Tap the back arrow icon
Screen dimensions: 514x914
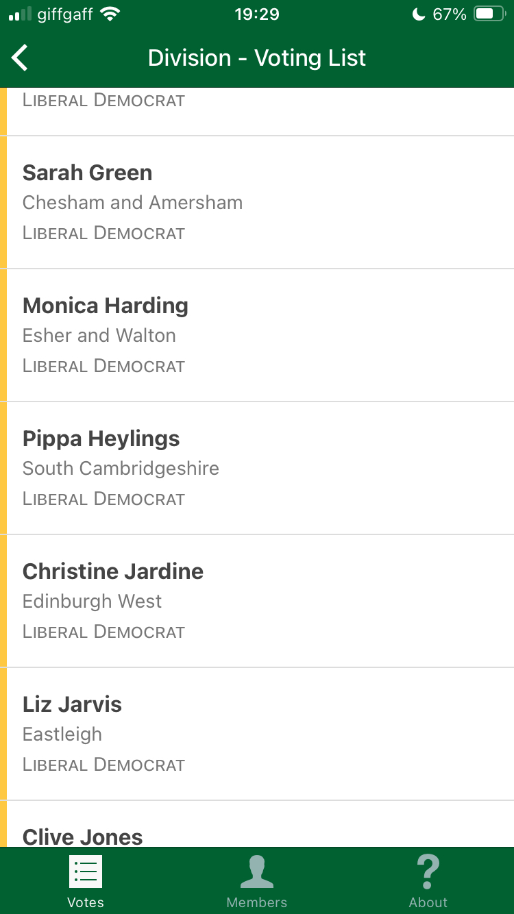click(21, 58)
